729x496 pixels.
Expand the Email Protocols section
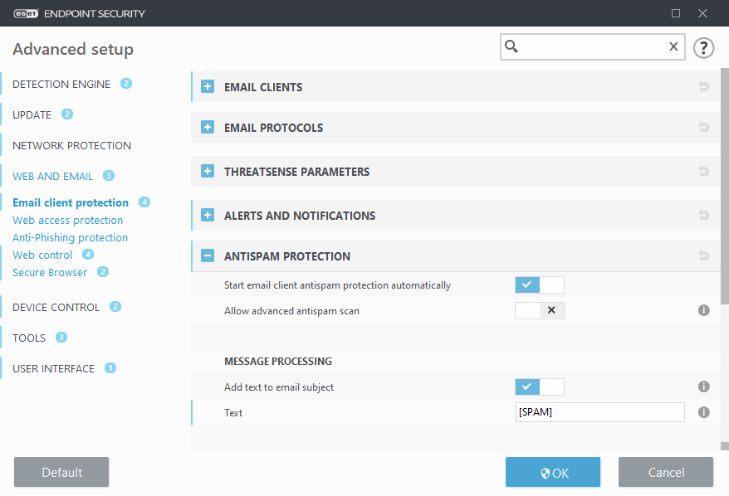tap(208, 127)
